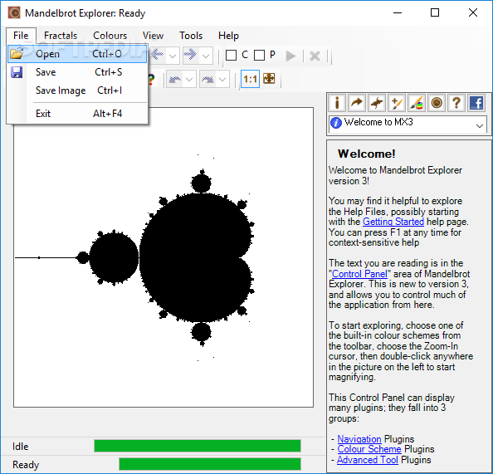Image resolution: width=493 pixels, height=474 pixels.
Task: Click the play button in the toolbar
Action: tap(290, 56)
